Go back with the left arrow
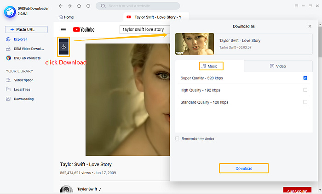The width and height of the screenshot is (322, 194). (61, 6)
